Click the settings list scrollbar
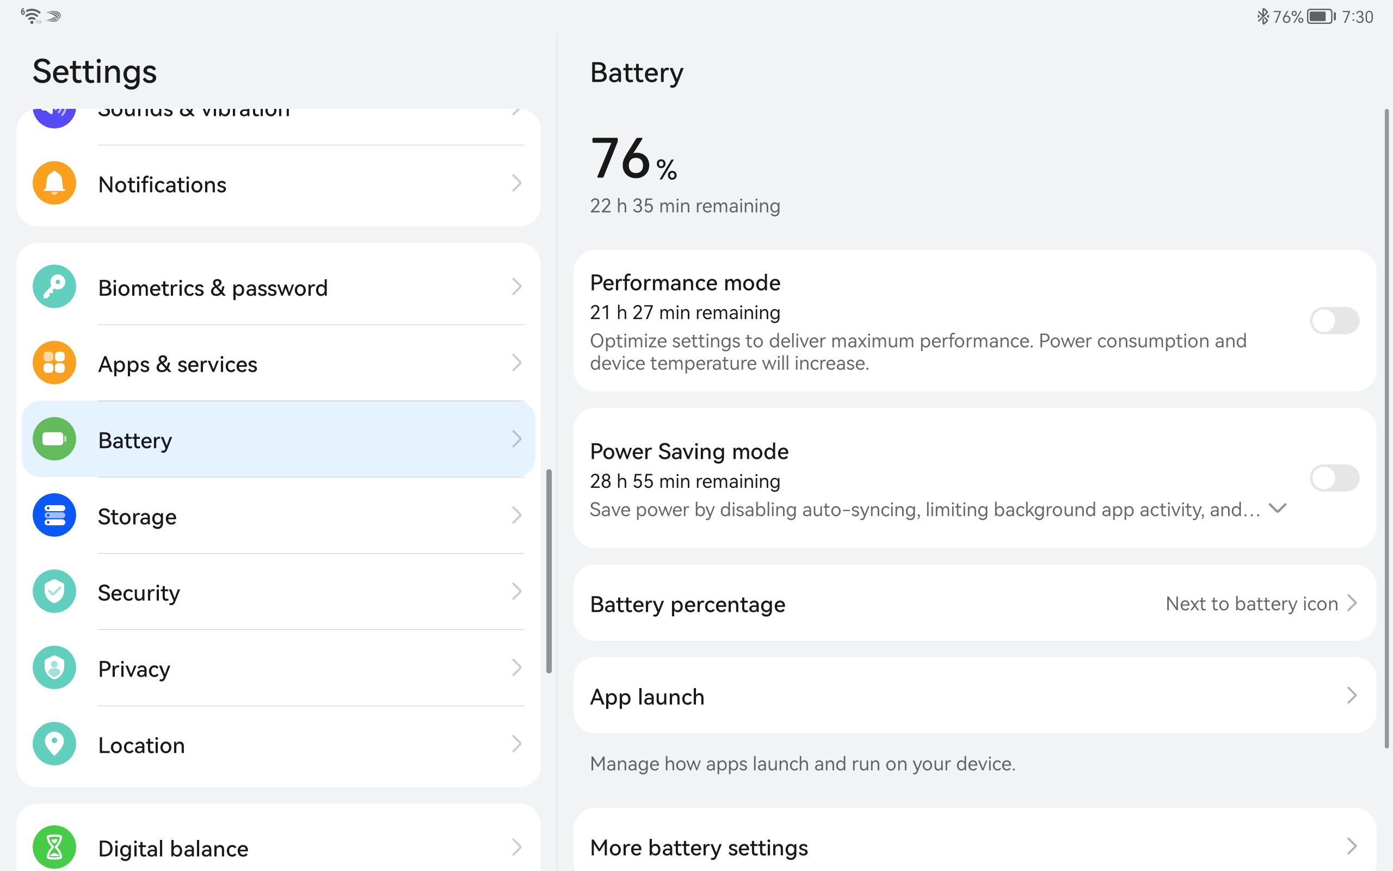Image resolution: width=1393 pixels, height=871 pixels. point(548,571)
